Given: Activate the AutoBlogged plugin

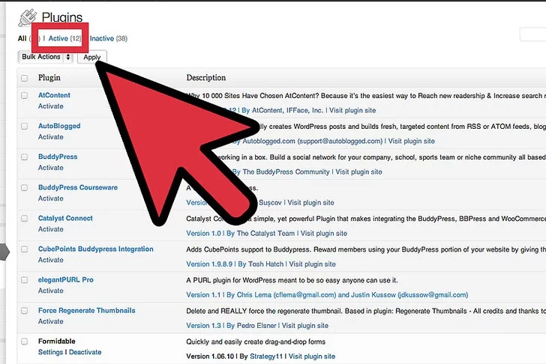Looking at the screenshot, I should tap(51, 137).
